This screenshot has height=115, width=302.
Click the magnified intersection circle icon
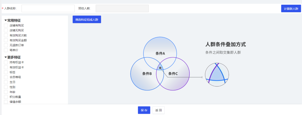(217, 75)
